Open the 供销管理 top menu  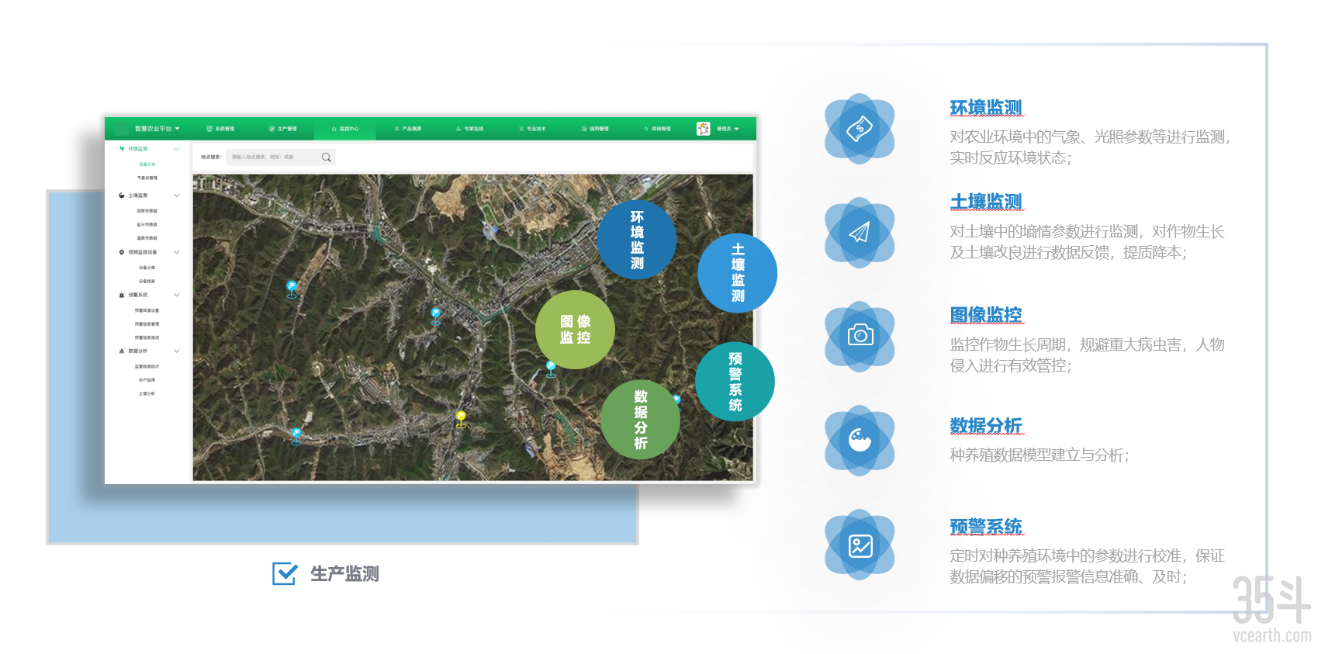(x=657, y=129)
